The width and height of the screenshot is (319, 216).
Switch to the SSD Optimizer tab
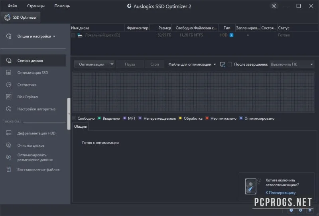[21, 18]
